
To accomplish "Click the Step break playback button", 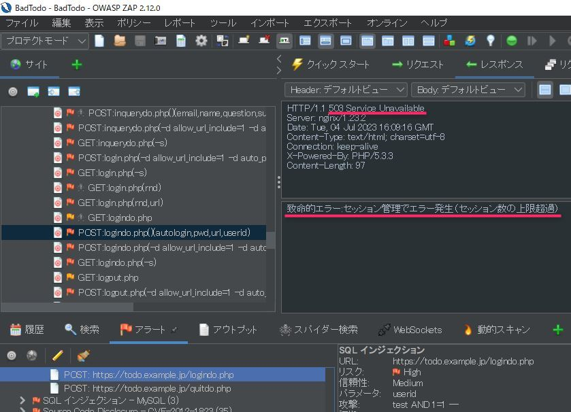I will pos(532,41).
